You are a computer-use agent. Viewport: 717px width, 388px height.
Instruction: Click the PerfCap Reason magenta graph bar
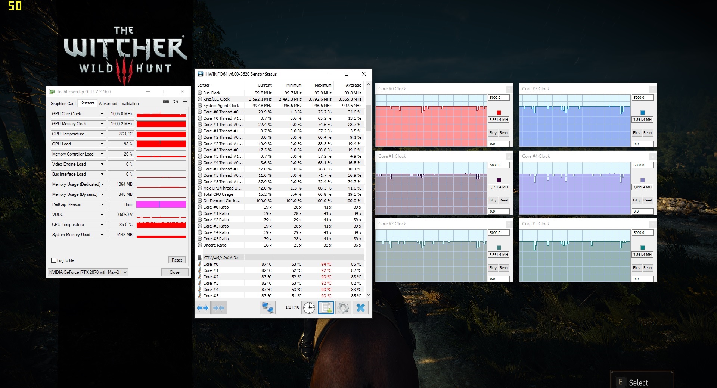(161, 204)
